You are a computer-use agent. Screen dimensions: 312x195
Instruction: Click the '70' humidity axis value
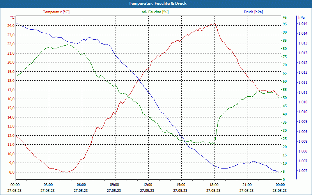pos(285,65)
